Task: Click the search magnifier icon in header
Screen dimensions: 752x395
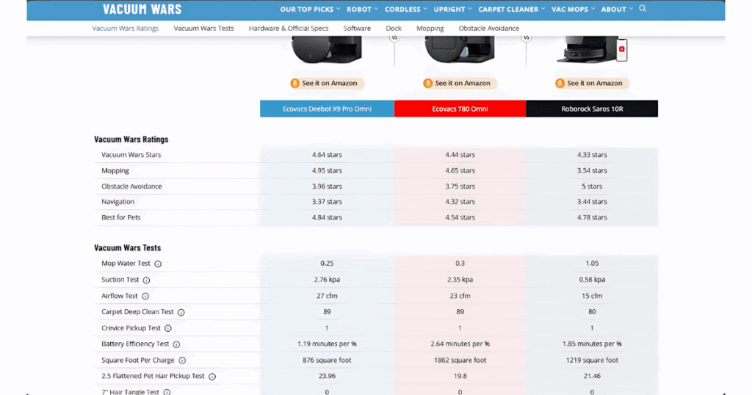Action: 643,9
